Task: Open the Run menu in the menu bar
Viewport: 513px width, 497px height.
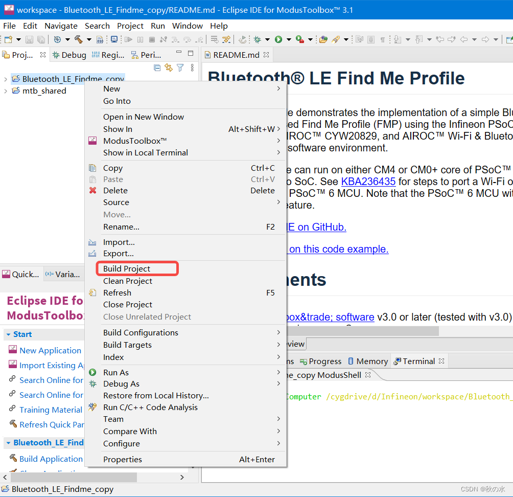Action: (158, 26)
